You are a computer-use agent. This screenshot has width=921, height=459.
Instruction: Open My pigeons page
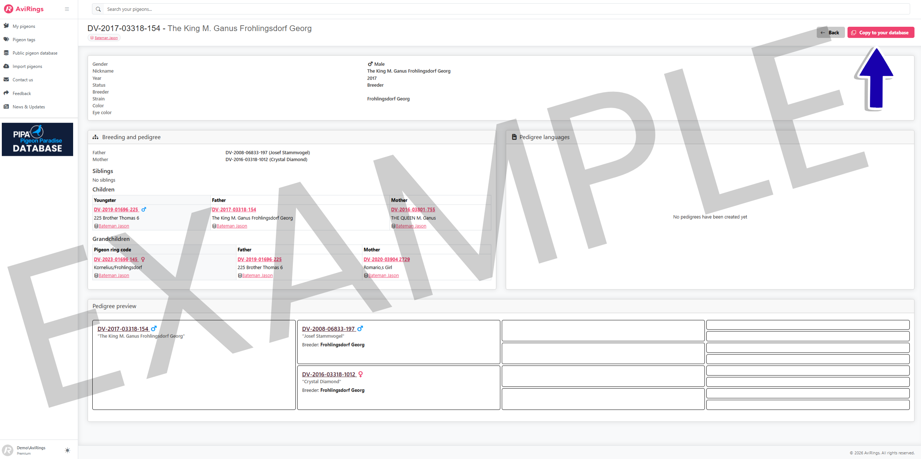pos(24,26)
